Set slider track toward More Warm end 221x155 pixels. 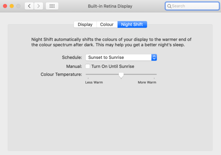148,74
